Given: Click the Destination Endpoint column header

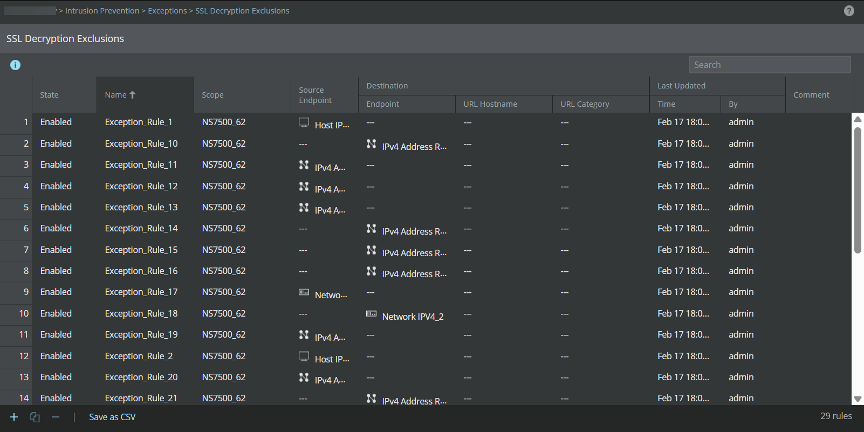Looking at the screenshot, I should click(407, 104).
